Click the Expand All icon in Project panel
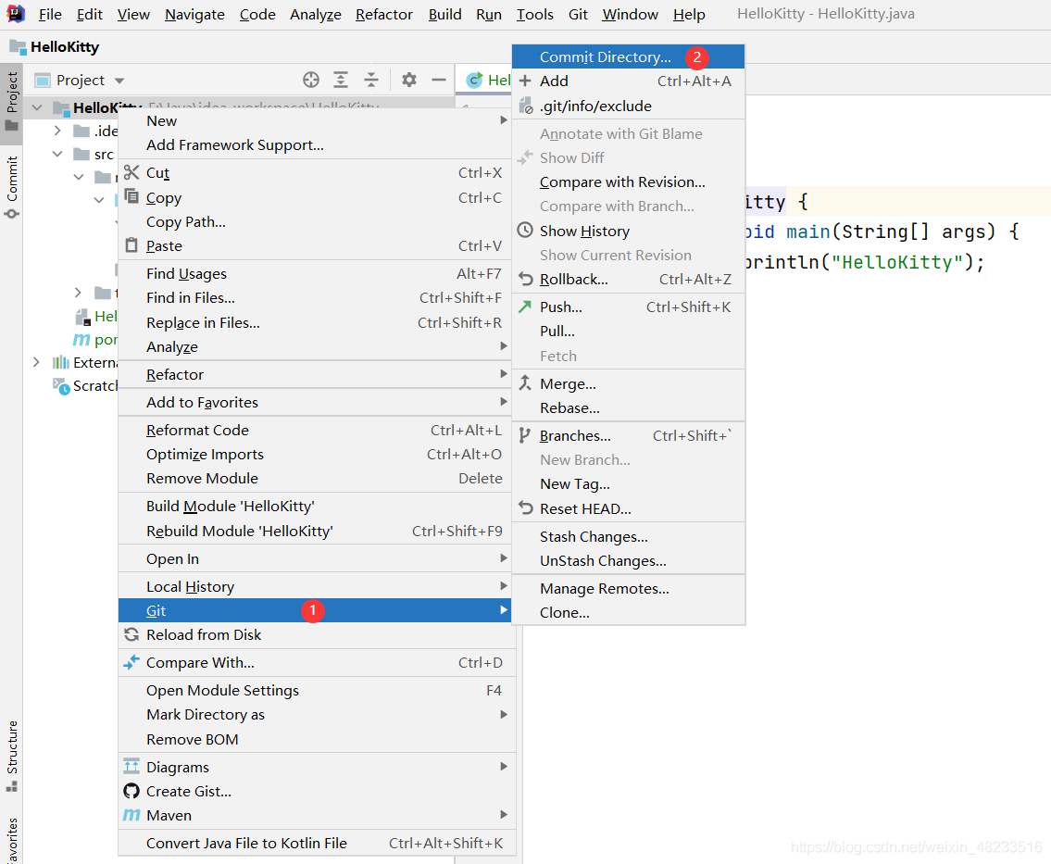 pos(341,80)
